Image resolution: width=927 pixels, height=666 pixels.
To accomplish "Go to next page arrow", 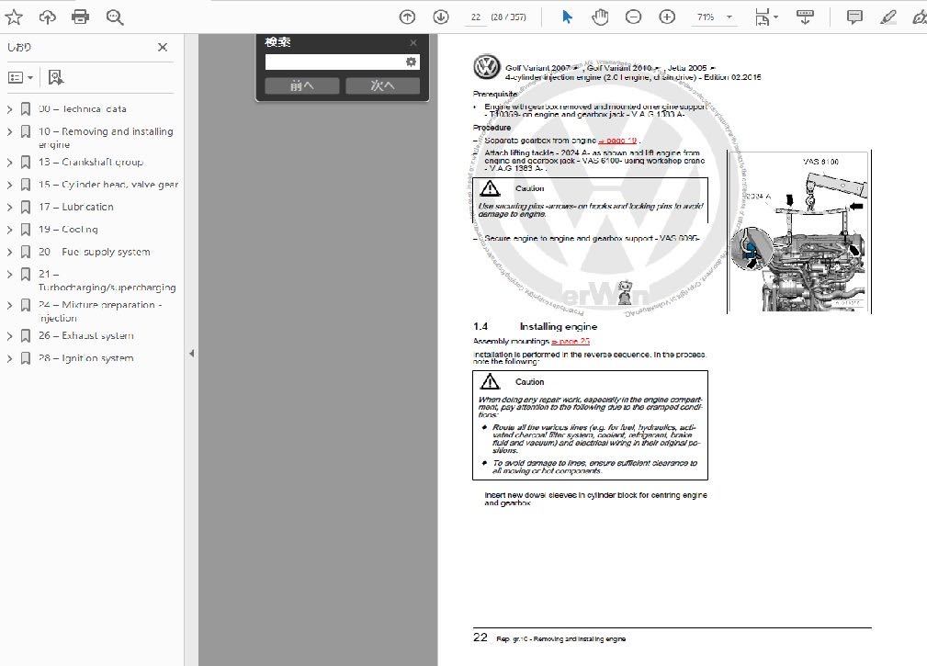I will tap(441, 17).
